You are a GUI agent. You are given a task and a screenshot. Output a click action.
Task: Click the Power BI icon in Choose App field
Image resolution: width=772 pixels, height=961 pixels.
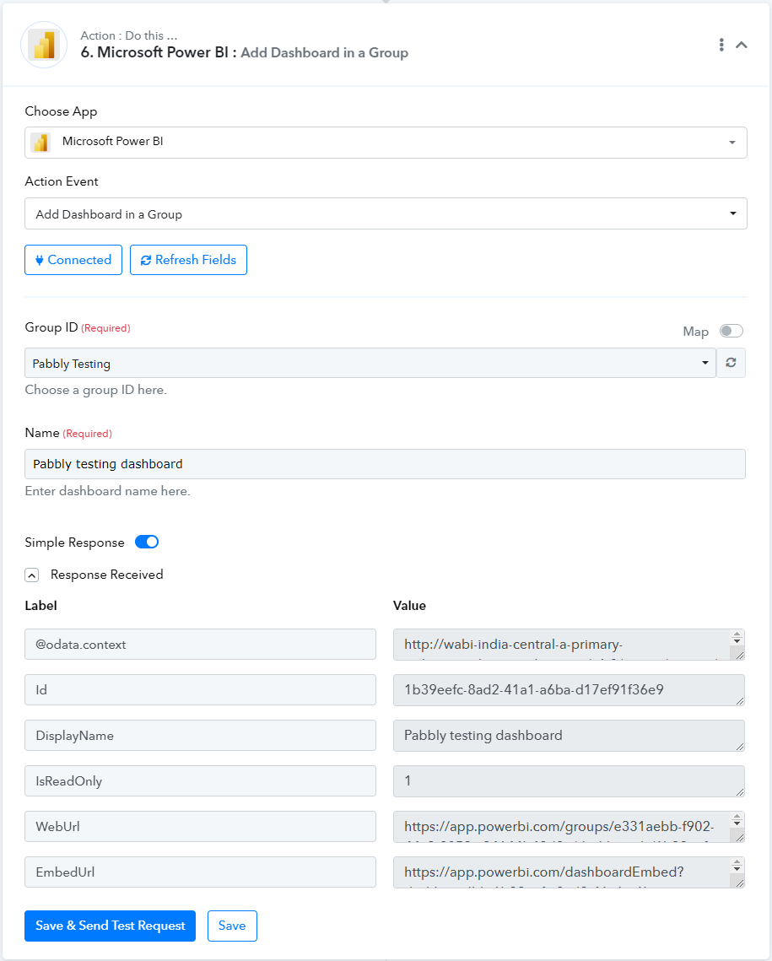41,143
